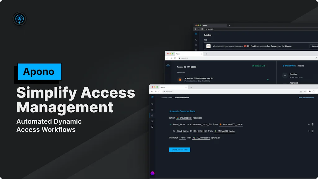Reload the front browser window page

pyautogui.click(x=159, y=91)
